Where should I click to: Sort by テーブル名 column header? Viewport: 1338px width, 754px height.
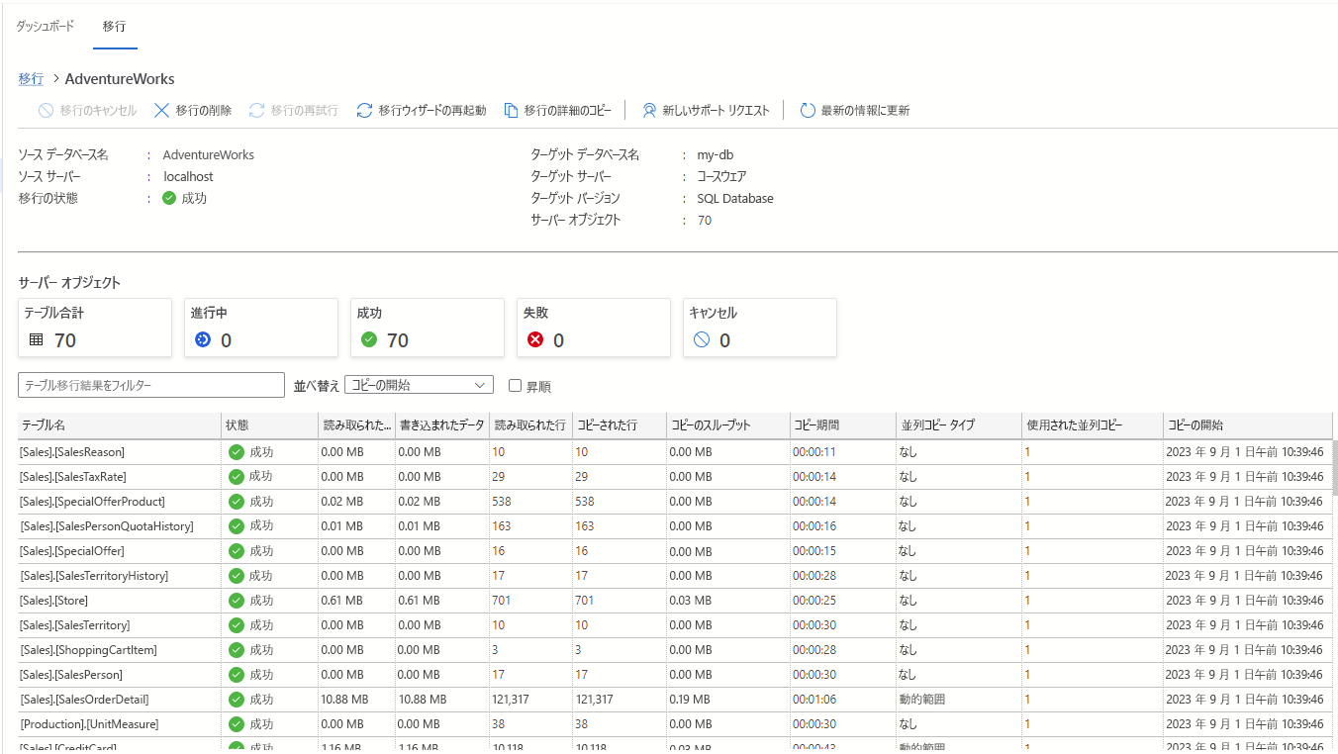click(x=120, y=425)
